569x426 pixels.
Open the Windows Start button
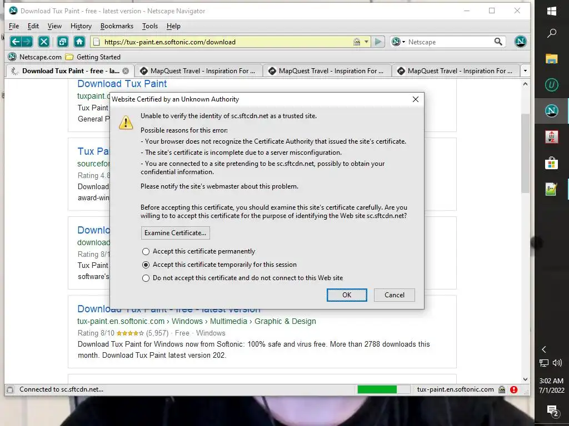(x=552, y=11)
